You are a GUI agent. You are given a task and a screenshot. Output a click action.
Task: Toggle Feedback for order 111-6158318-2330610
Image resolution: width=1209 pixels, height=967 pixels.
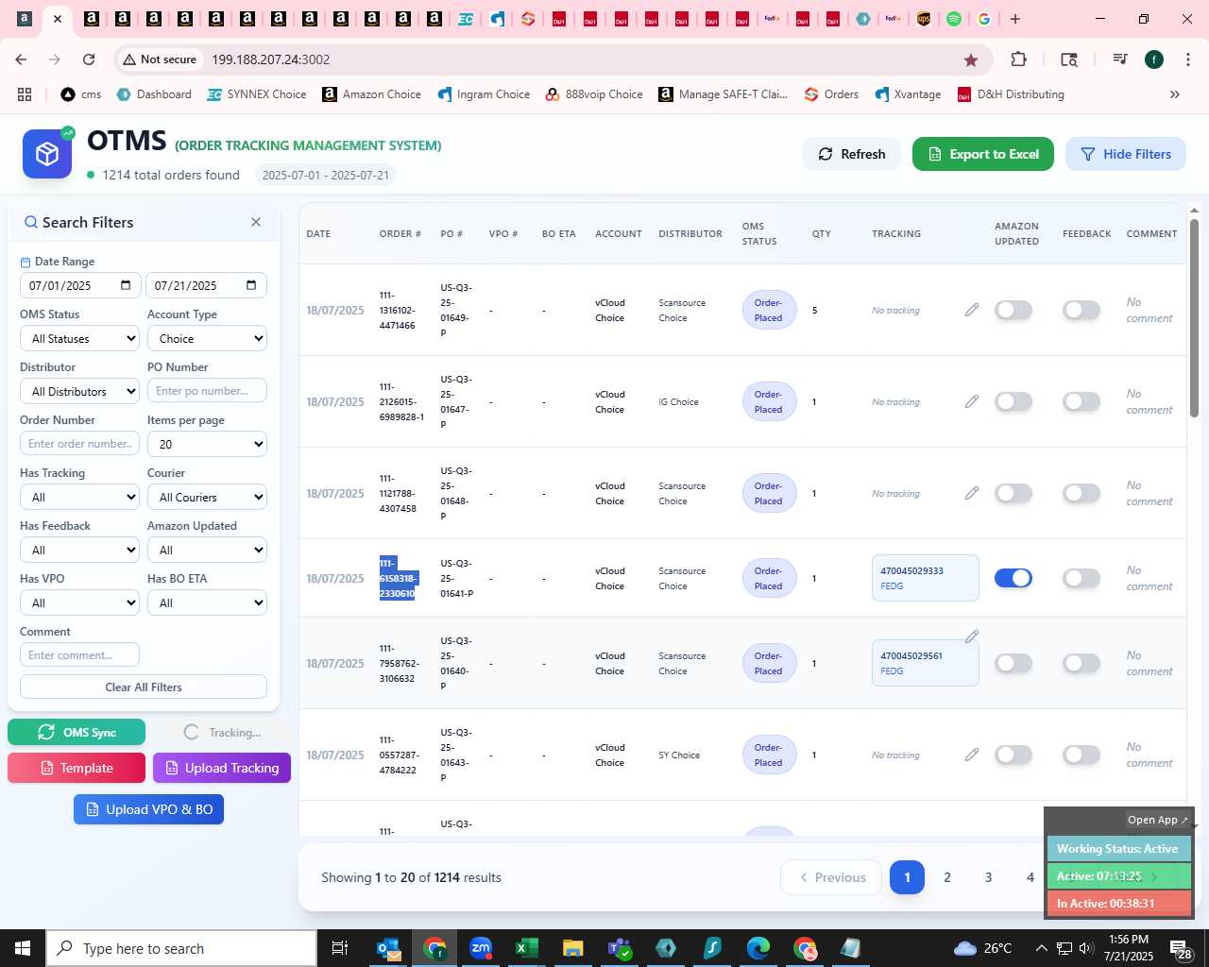pyautogui.click(x=1081, y=578)
